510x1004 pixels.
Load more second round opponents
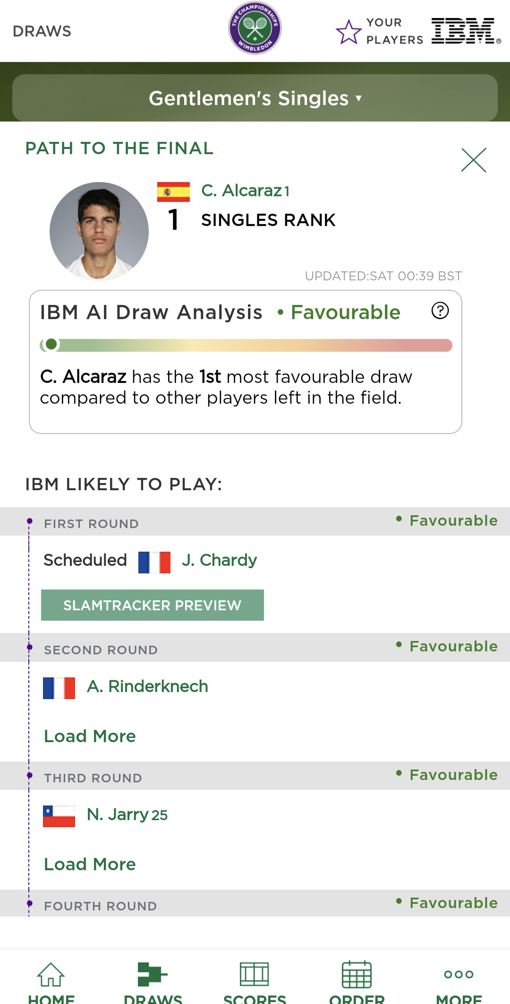(90, 736)
